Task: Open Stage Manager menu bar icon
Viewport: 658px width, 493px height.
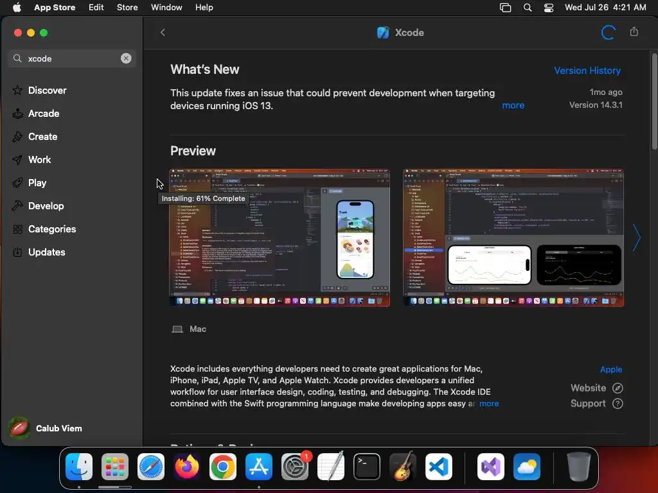Action: tap(506, 8)
